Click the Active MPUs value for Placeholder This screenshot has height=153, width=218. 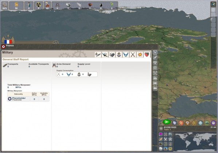click(34, 99)
